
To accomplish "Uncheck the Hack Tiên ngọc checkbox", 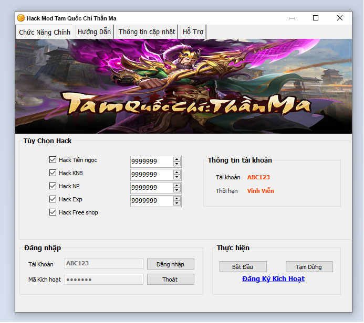I will click(x=53, y=159).
